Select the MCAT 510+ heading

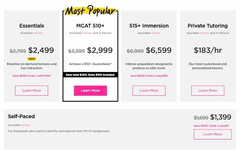[x=90, y=26]
